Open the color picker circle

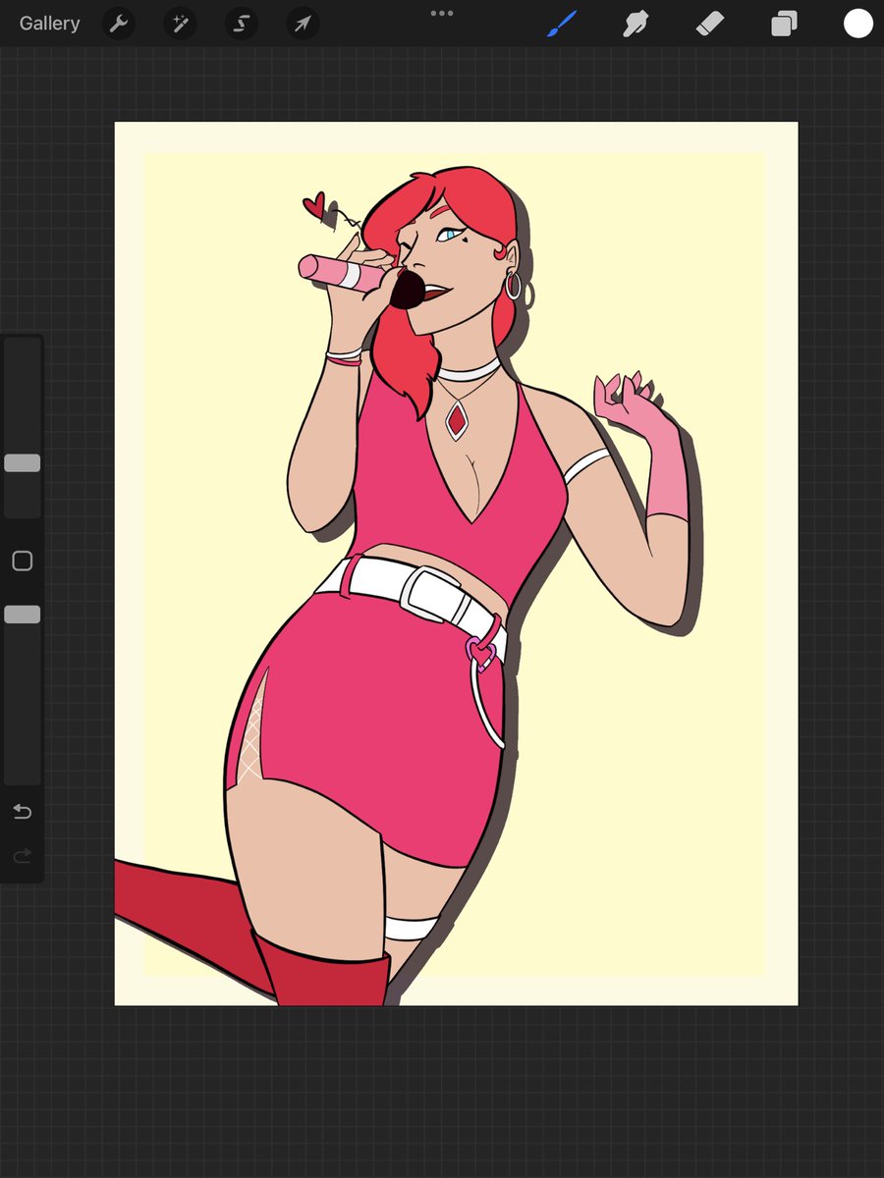point(856,23)
